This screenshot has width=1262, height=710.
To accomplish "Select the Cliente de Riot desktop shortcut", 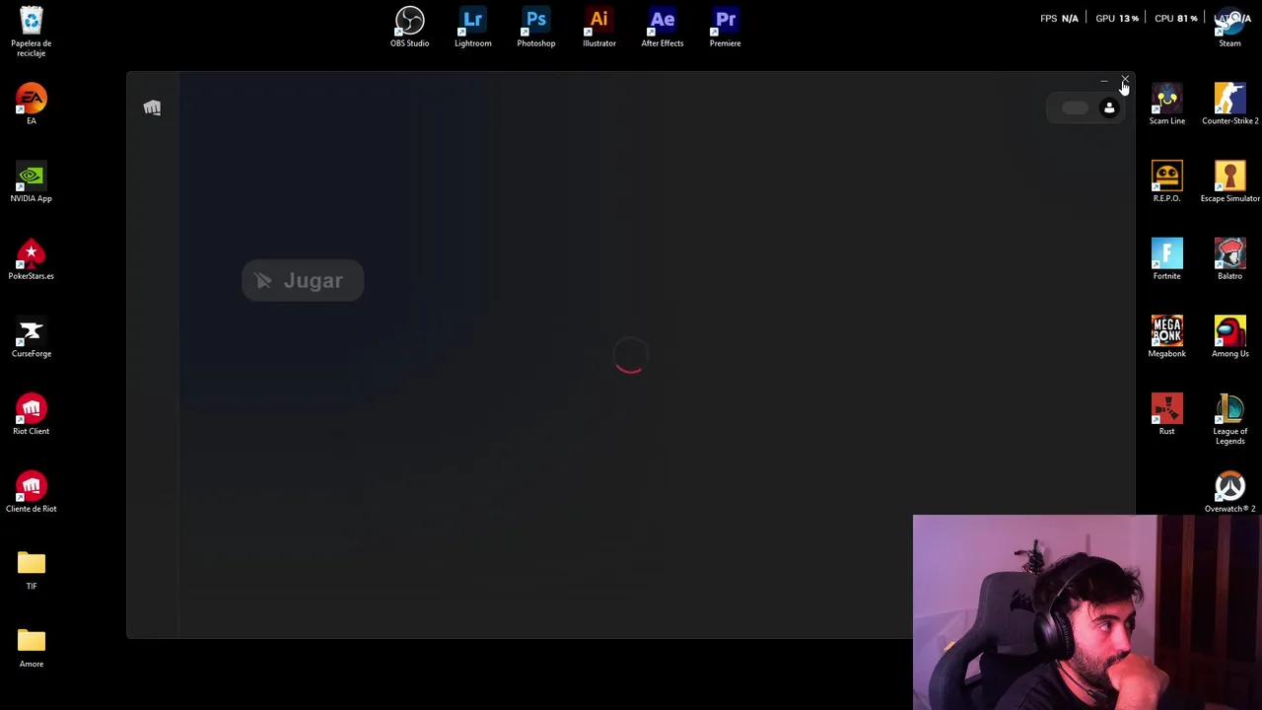I will coord(32,492).
